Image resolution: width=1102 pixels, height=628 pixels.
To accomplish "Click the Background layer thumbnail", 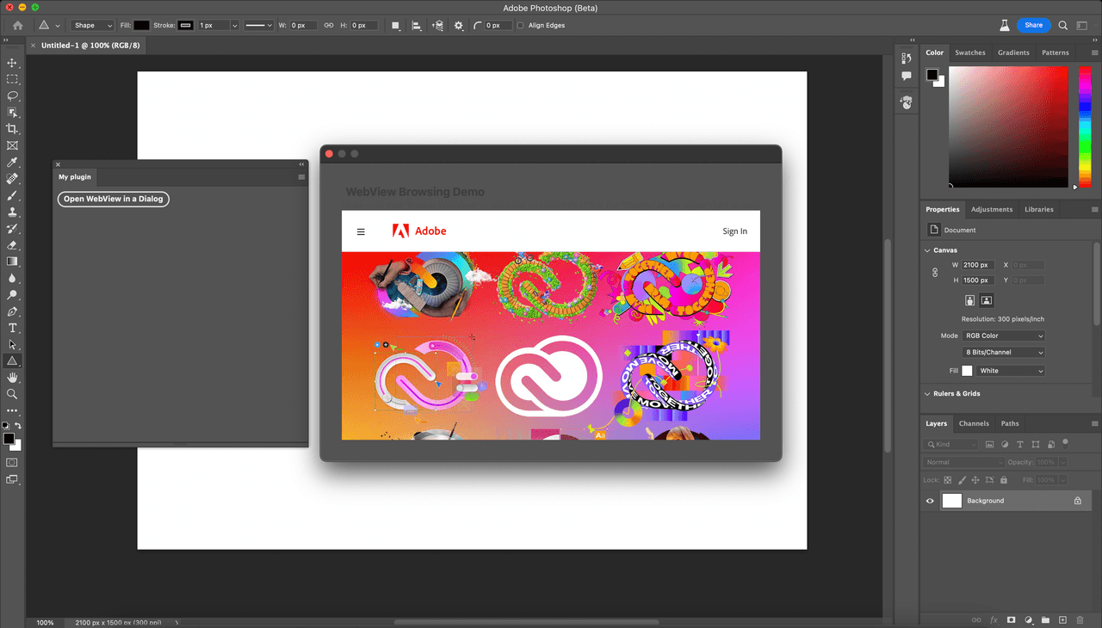I will (951, 501).
